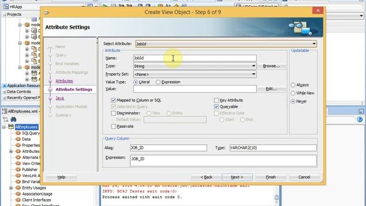366x206 pixels.
Task: Expand the Attributes node in structure tree
Action: point(11,151)
